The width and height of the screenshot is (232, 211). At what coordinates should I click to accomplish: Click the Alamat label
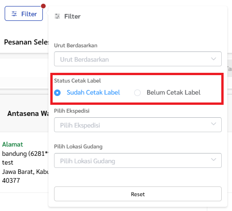pyautogui.click(x=13, y=144)
